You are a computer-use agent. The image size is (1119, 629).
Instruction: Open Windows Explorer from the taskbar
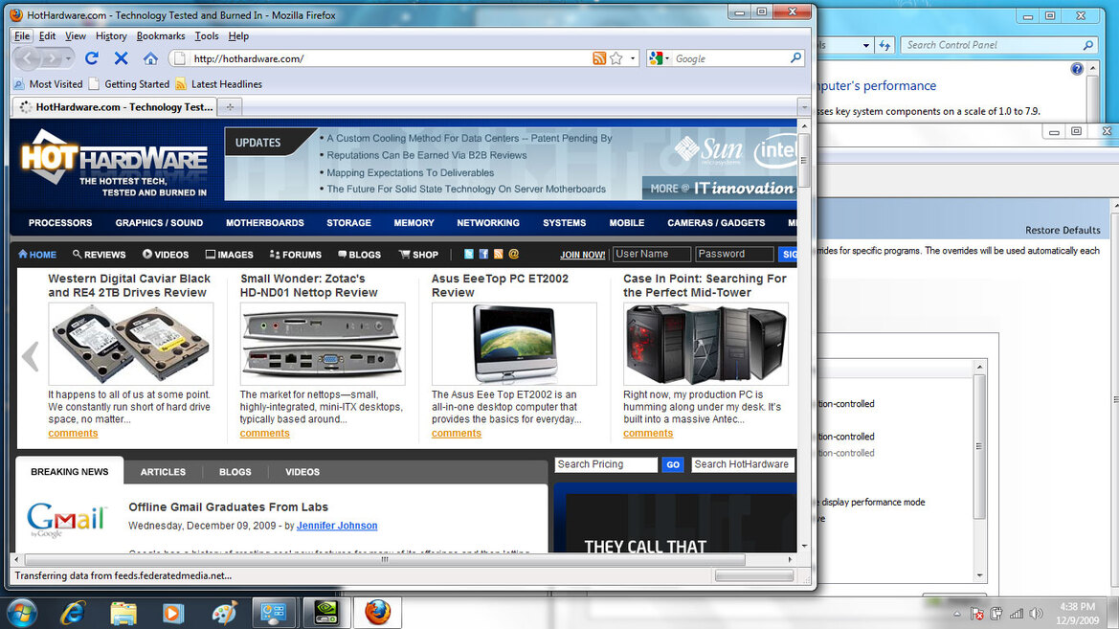[x=123, y=613]
